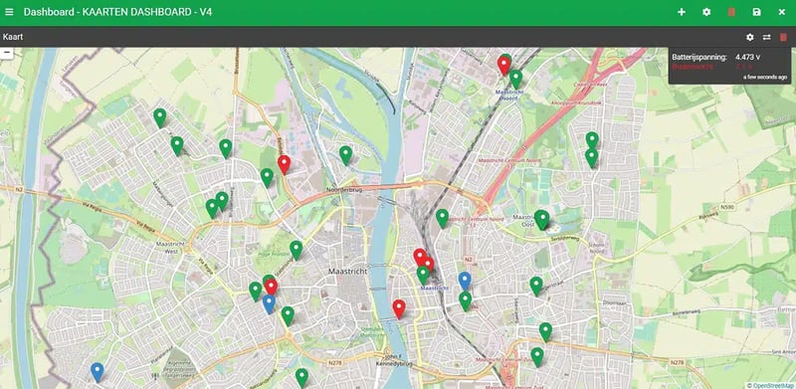Image resolution: width=796 pixels, height=389 pixels.
Task: Select the green marker near Noorderbrug park
Action: point(345,155)
